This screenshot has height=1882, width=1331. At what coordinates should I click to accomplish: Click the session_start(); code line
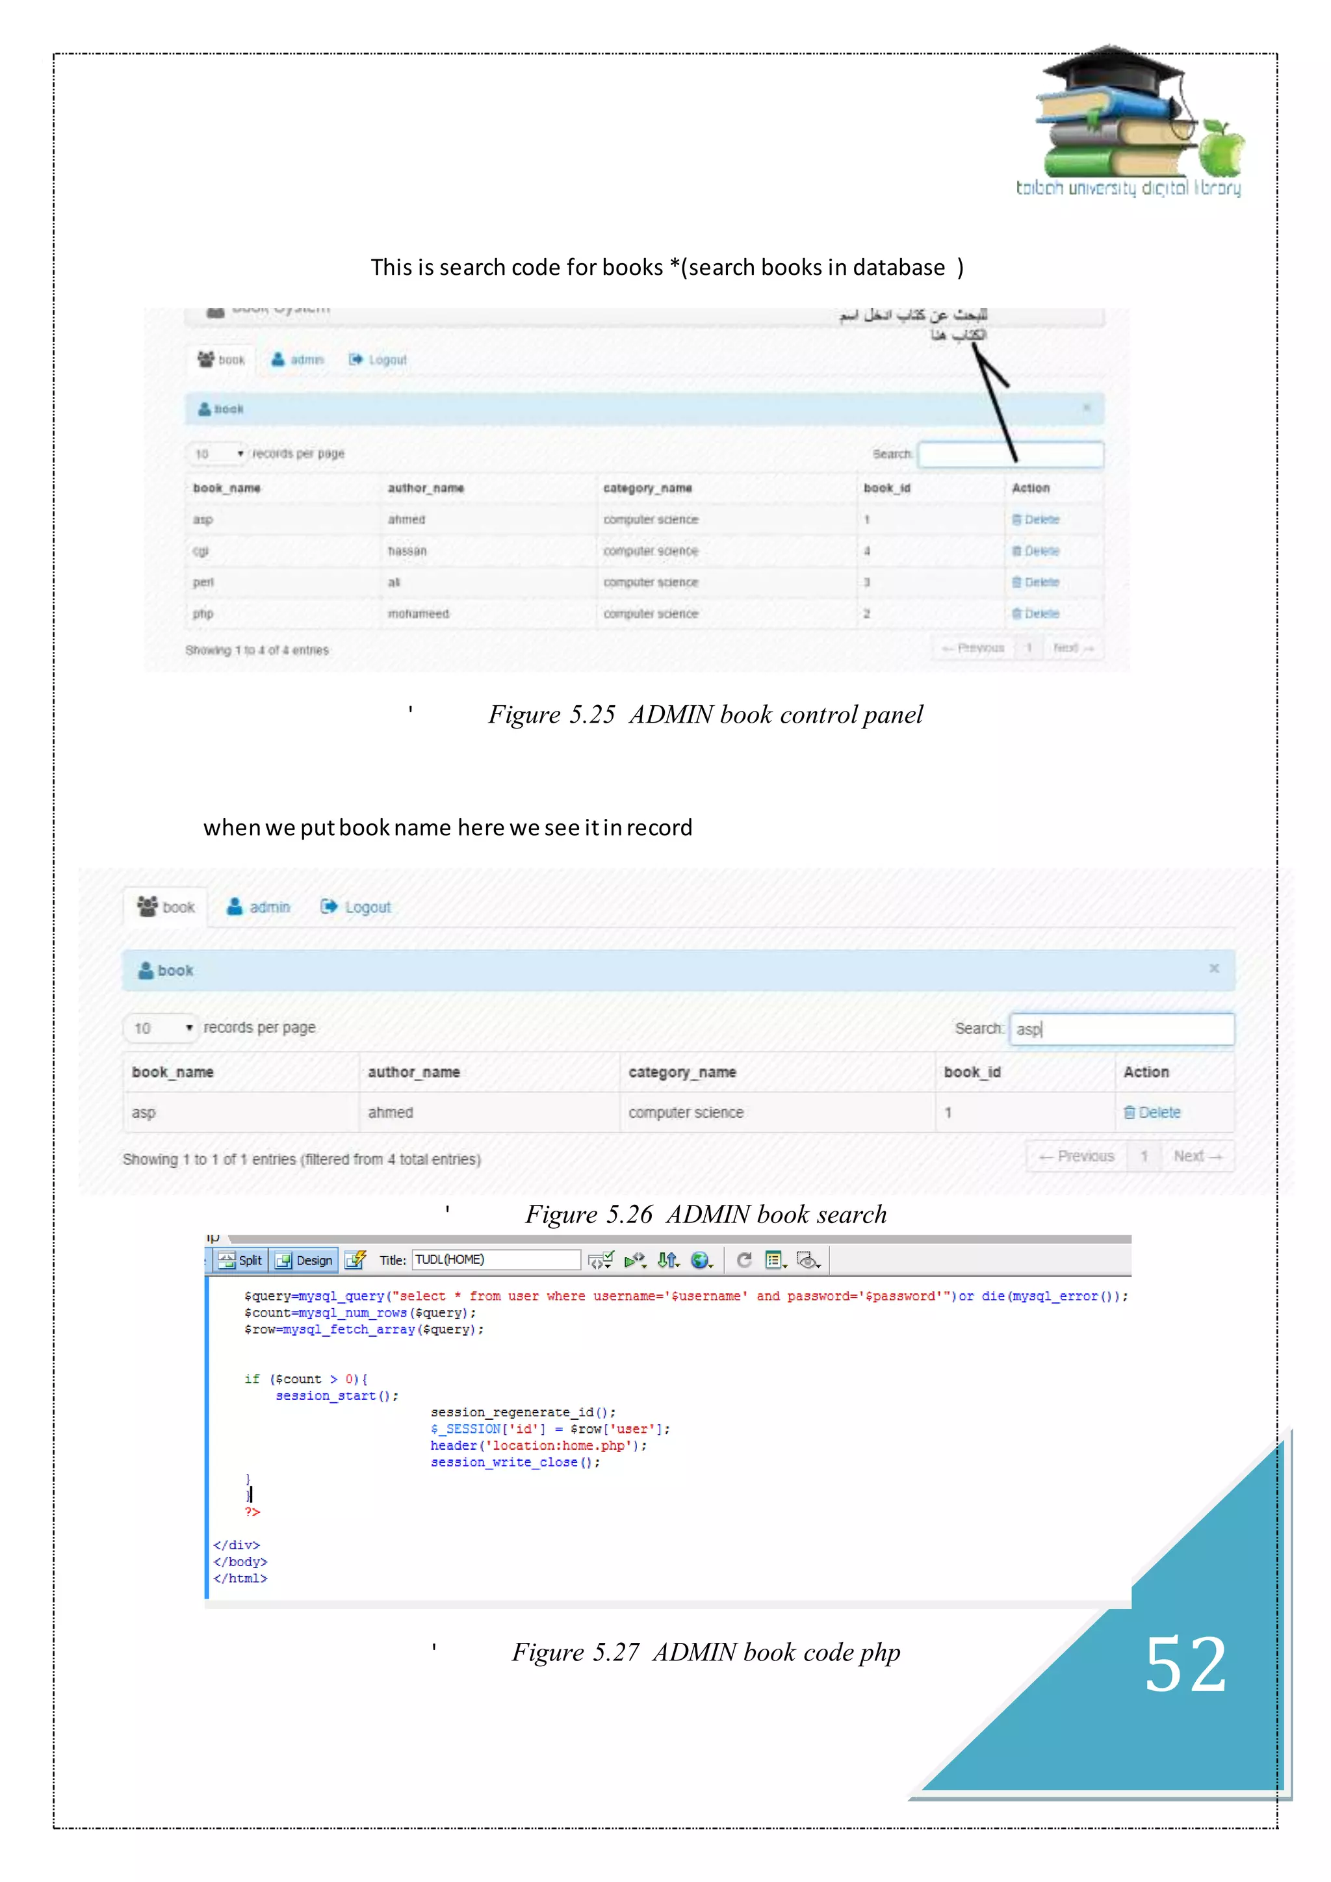tap(337, 1395)
